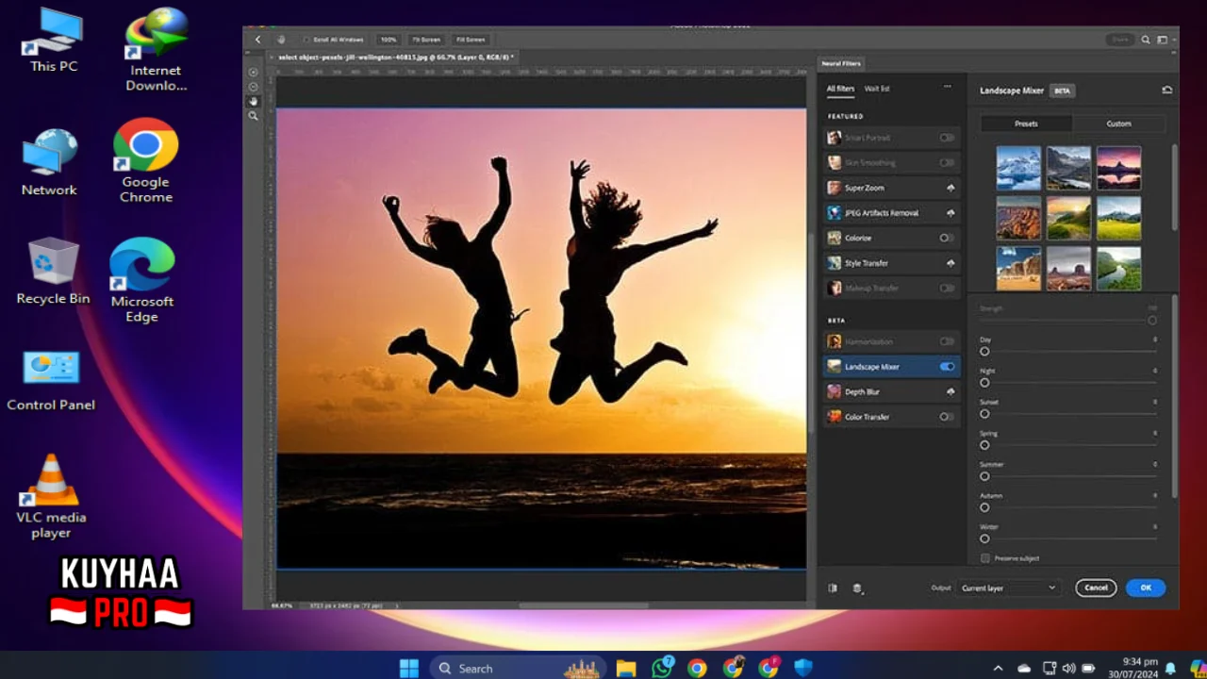Open the workspace layout switcher icon

tap(1164, 40)
